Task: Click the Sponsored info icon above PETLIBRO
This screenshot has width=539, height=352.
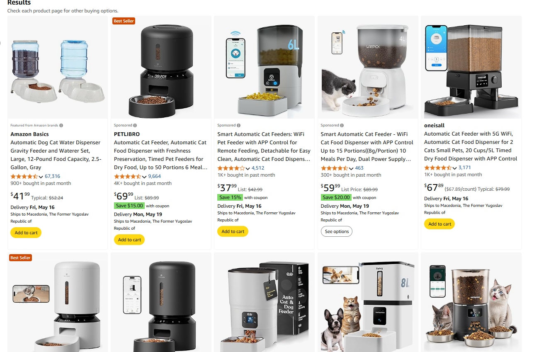Action: [x=135, y=125]
